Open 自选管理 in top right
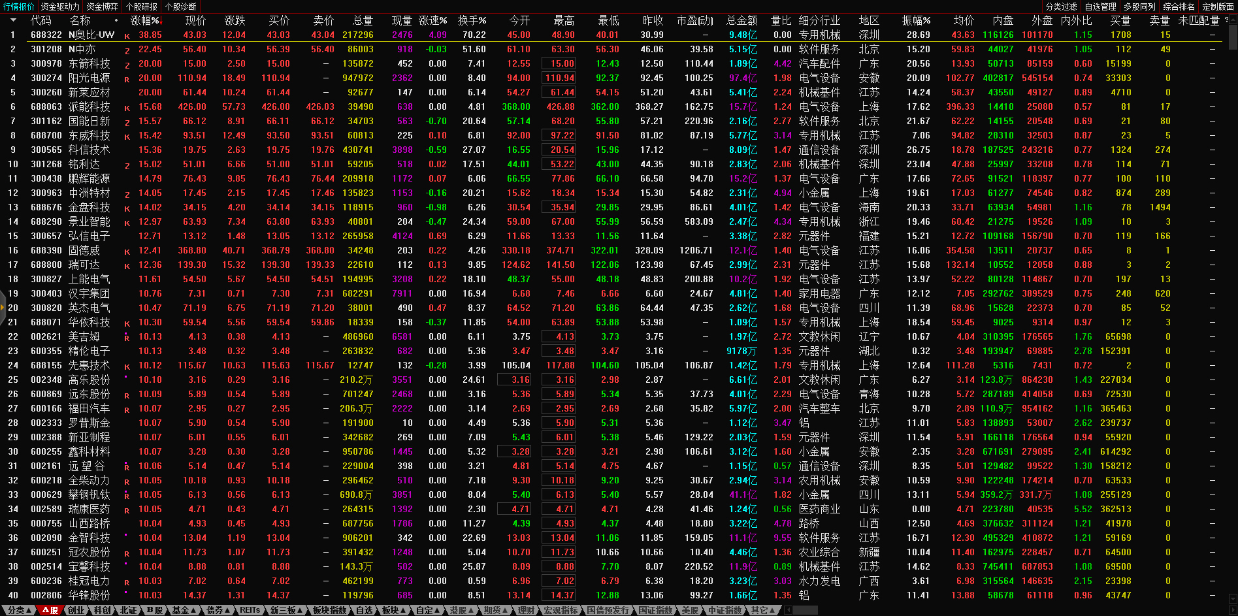The width and height of the screenshot is (1238, 616). click(1100, 7)
